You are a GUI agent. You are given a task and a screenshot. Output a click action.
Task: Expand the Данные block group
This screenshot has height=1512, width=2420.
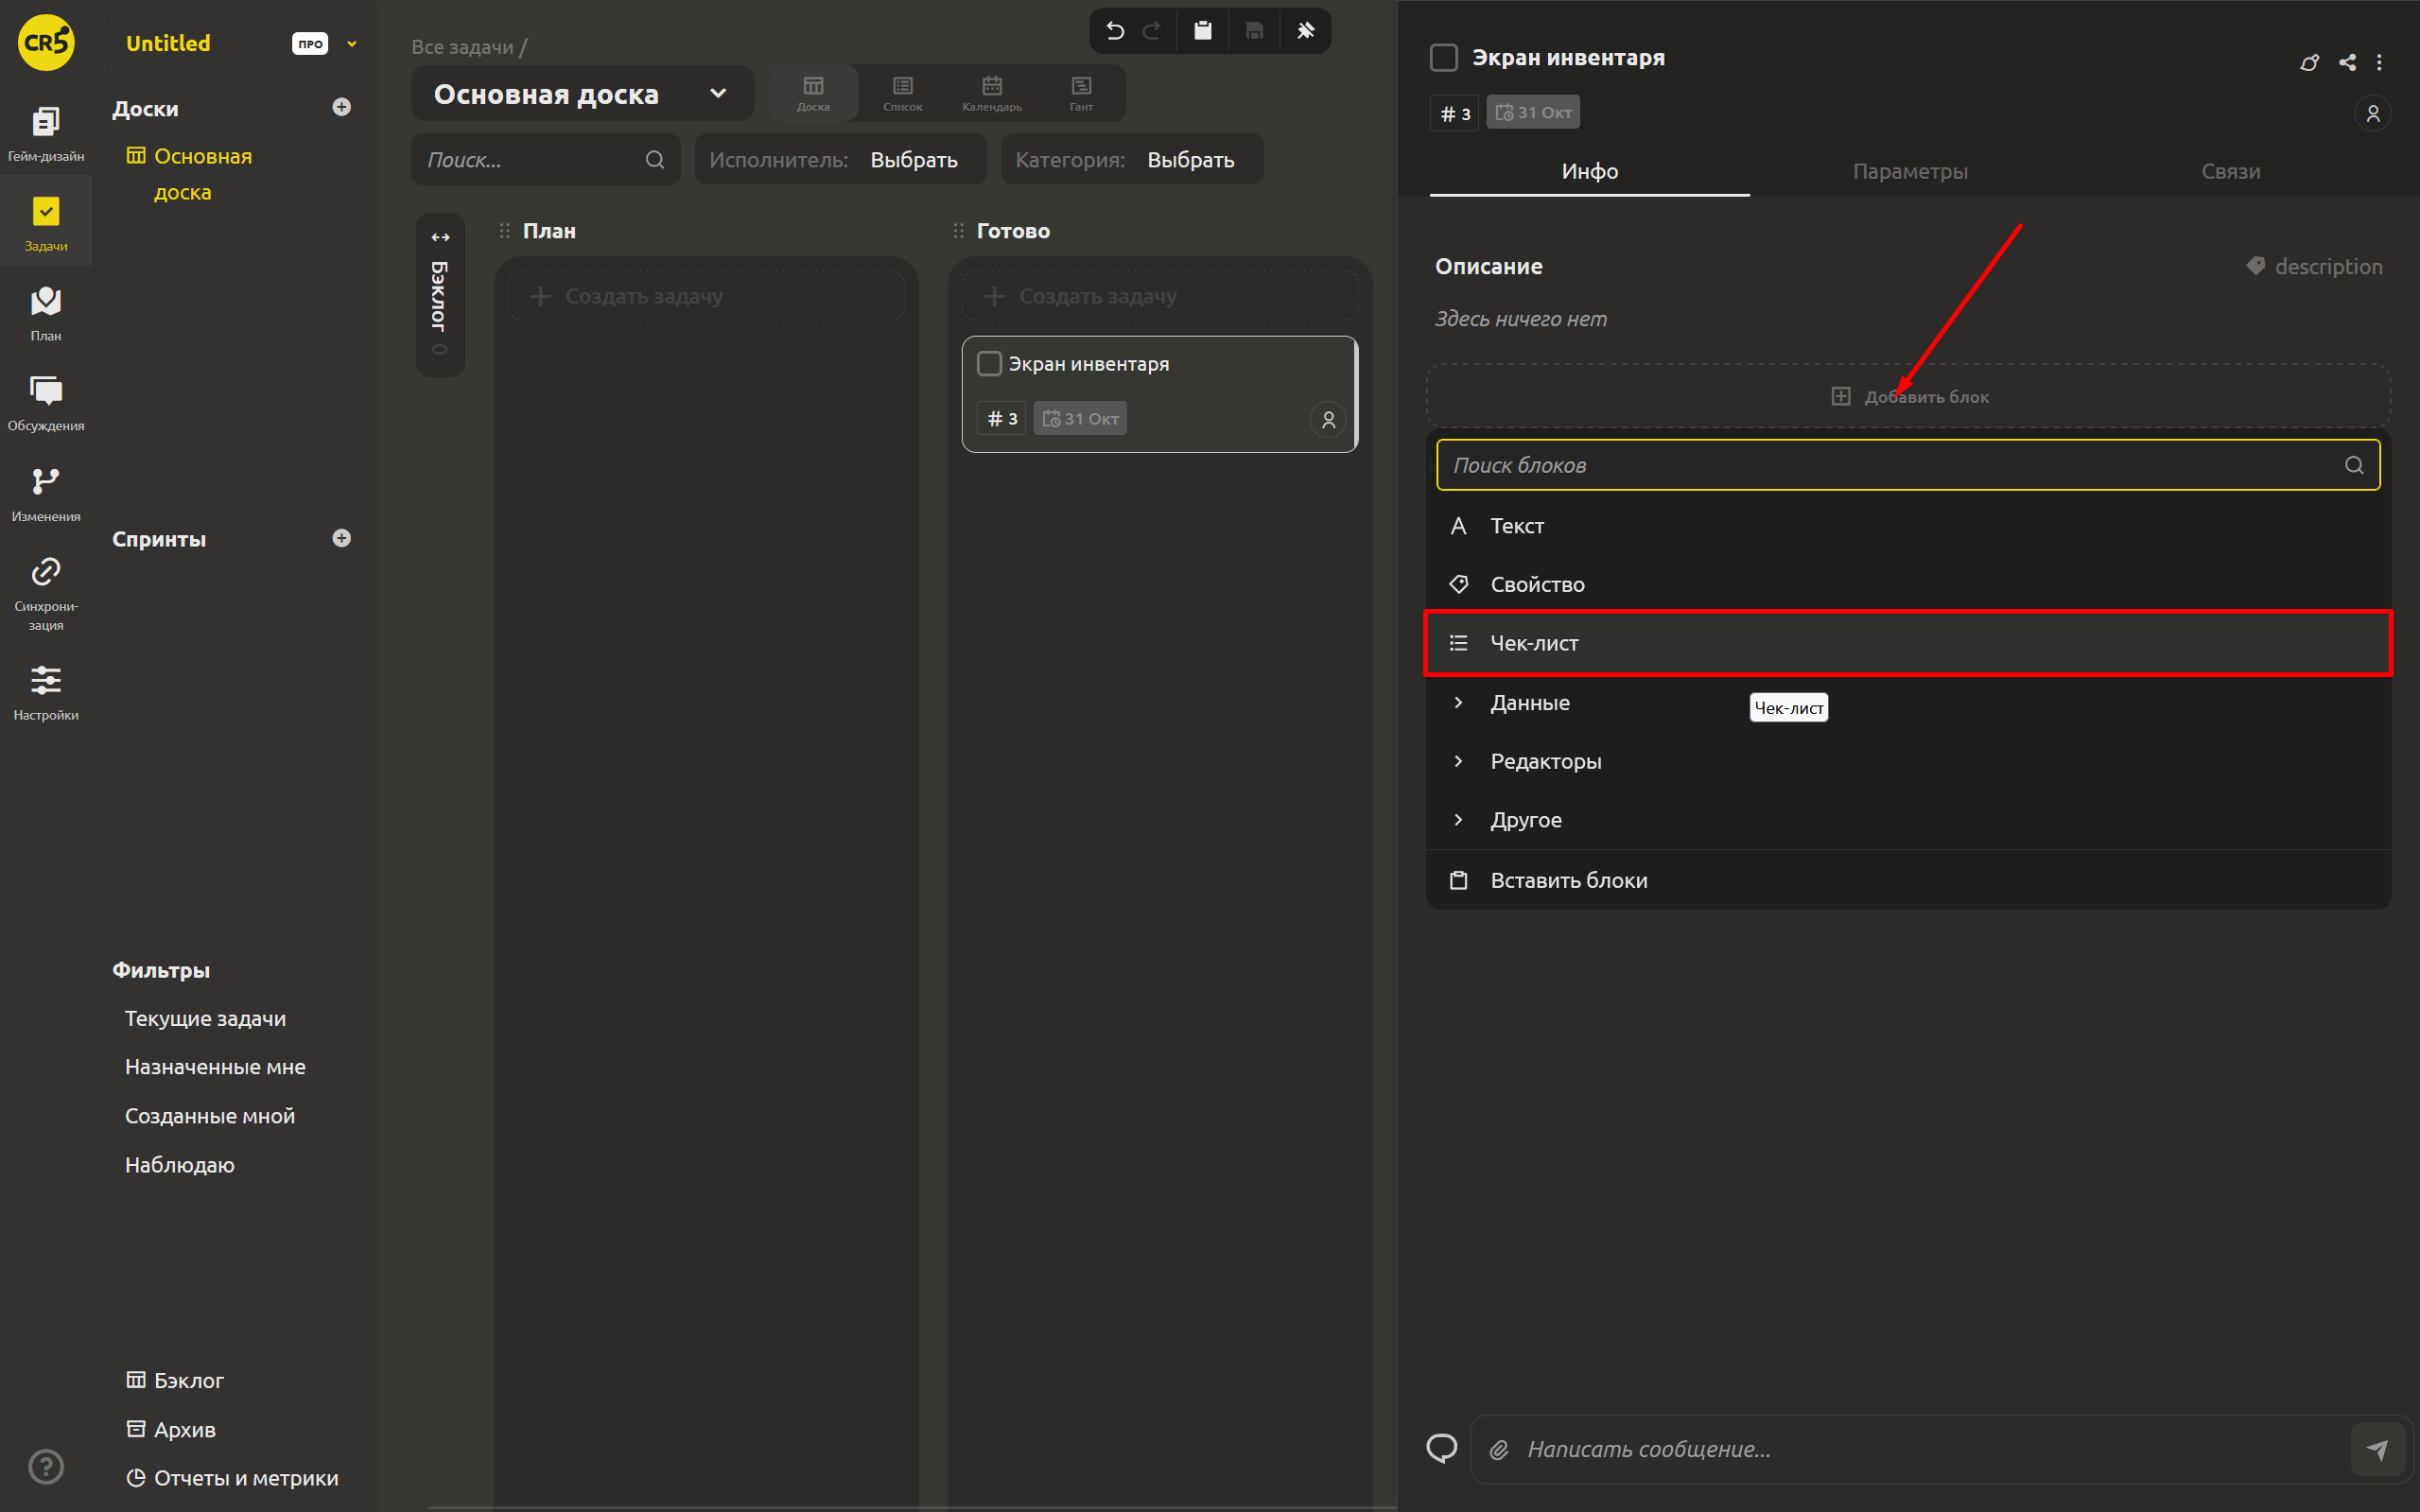coord(1907,703)
